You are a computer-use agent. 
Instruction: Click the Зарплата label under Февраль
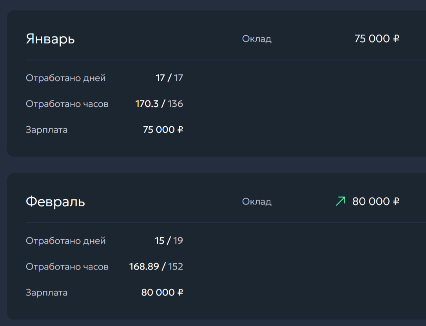pos(47,293)
